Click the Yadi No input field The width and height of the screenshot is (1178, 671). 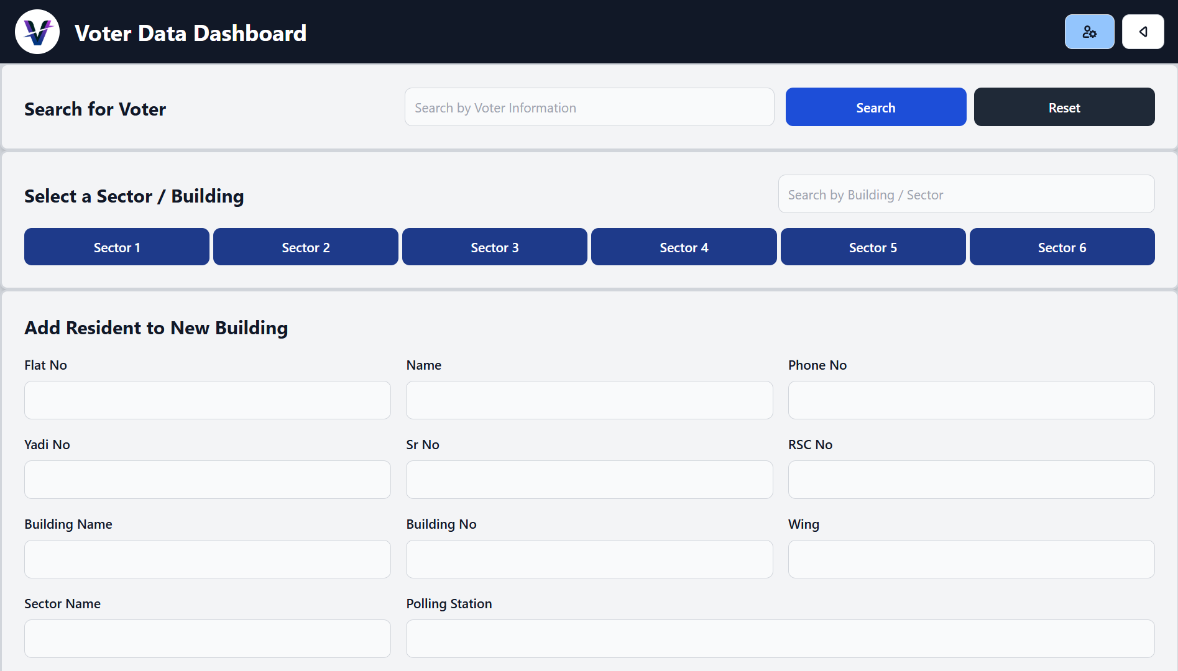pyautogui.click(x=207, y=480)
